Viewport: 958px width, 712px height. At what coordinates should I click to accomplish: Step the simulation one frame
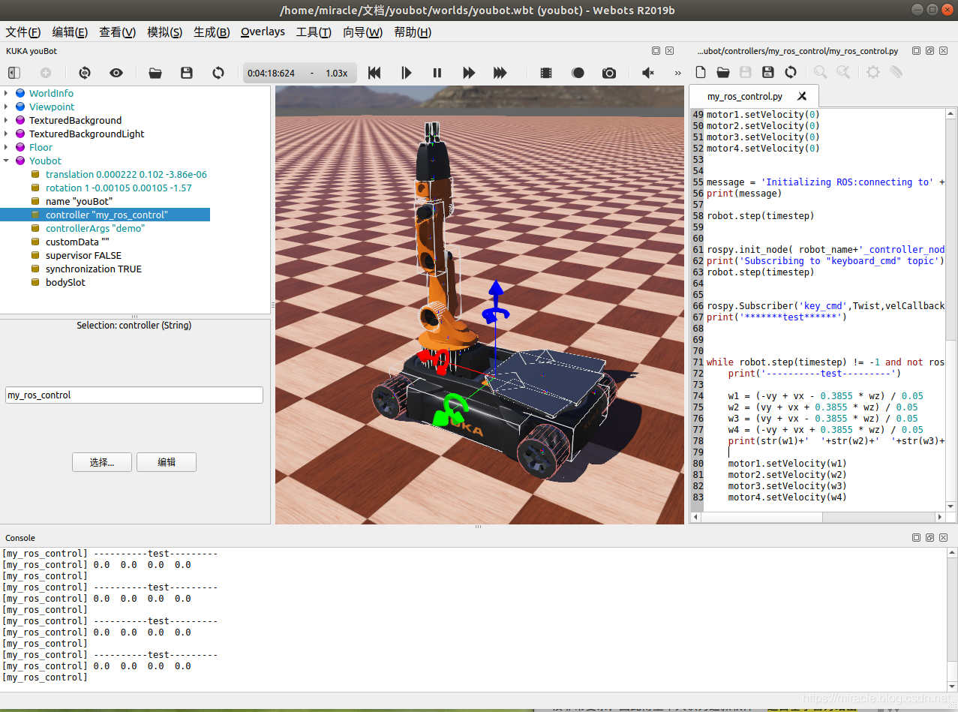pos(406,73)
